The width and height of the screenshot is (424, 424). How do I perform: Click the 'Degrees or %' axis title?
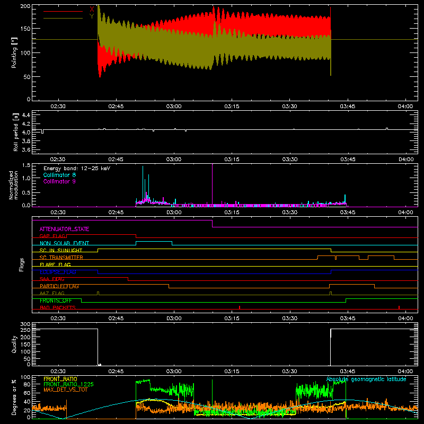pos(14,397)
